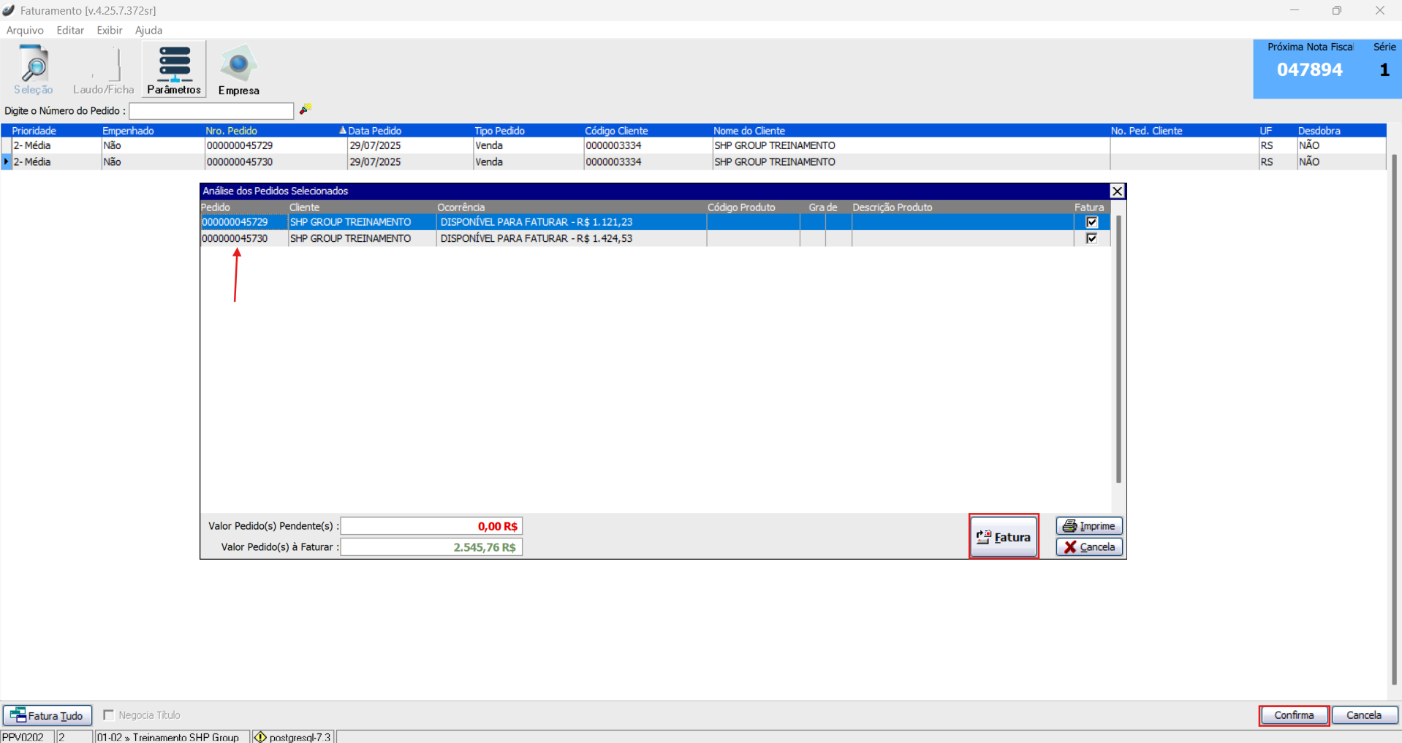Uncheck Fatura checkbox for order 000000045729
The image size is (1402, 743).
click(1092, 222)
